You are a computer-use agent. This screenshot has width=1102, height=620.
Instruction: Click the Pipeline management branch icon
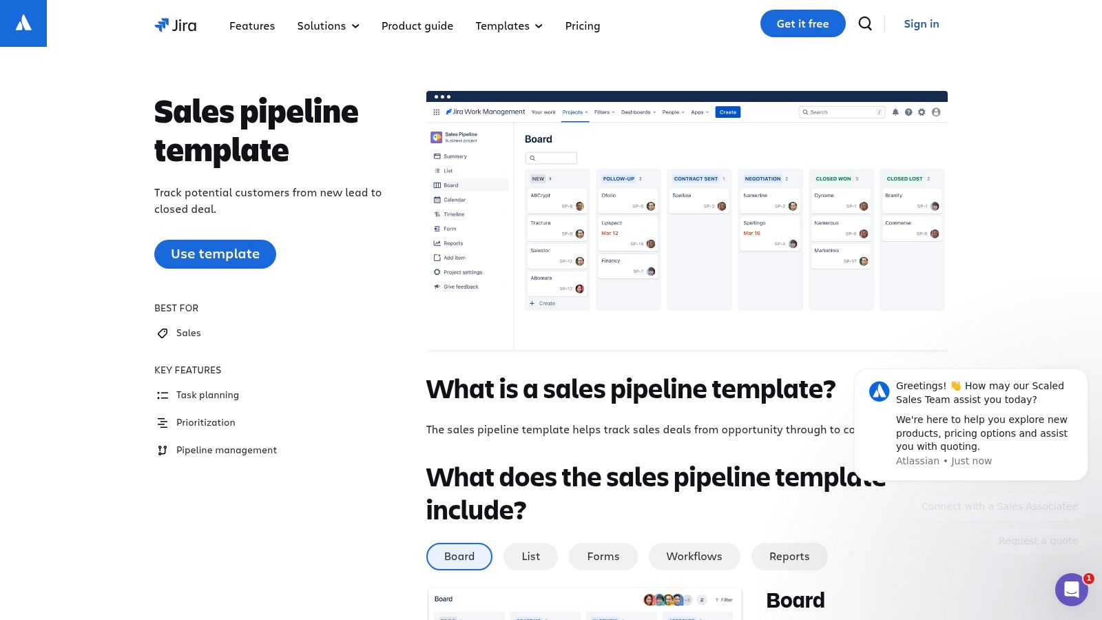tap(163, 451)
